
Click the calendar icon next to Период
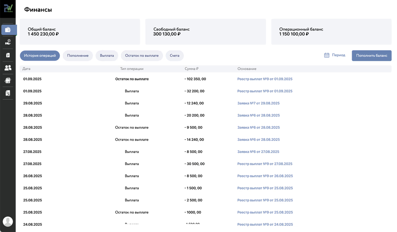pyautogui.click(x=327, y=55)
